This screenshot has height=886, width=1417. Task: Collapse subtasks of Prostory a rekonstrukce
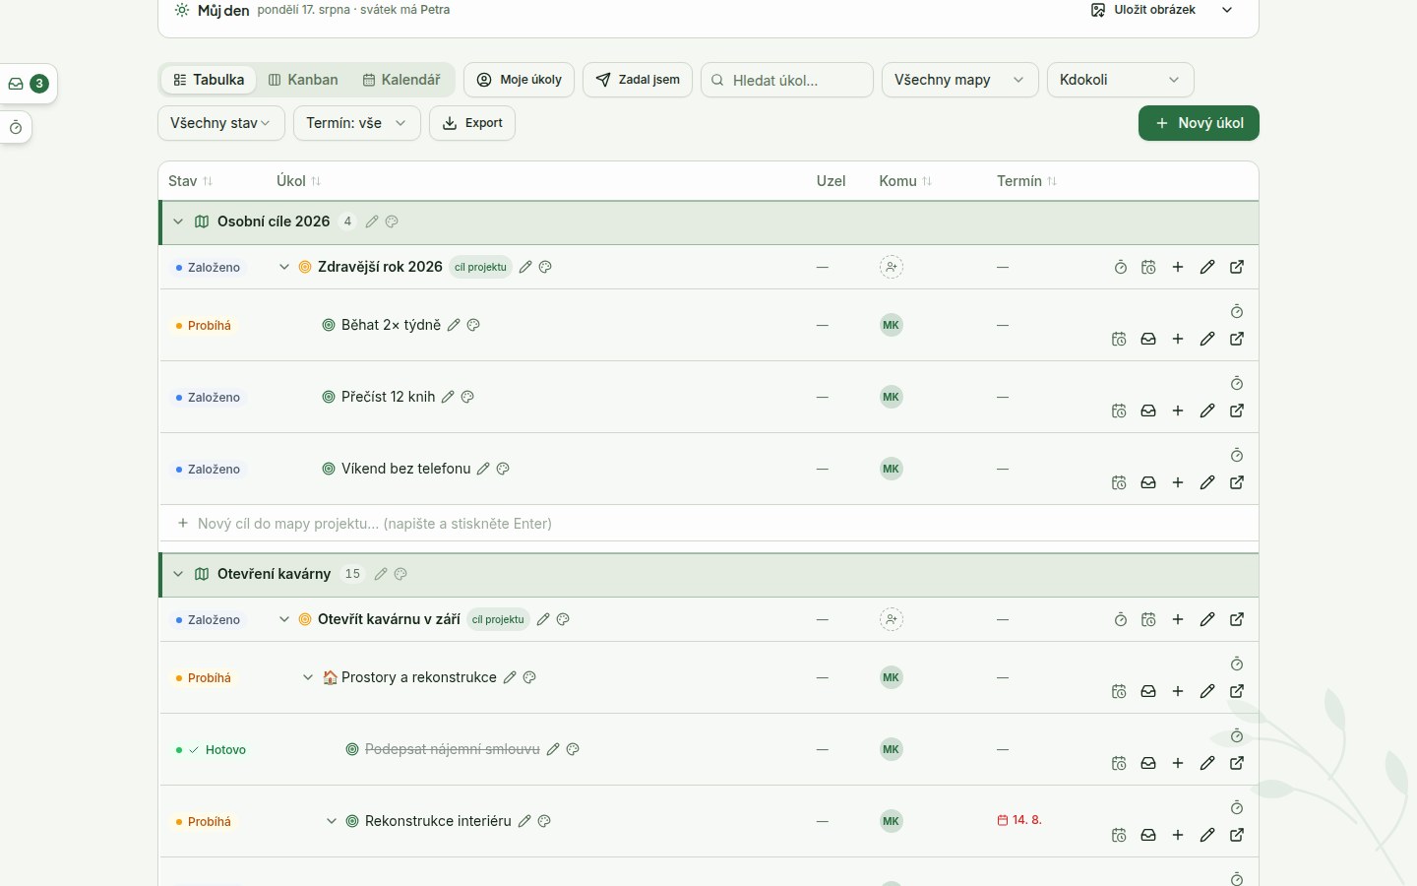point(308,677)
